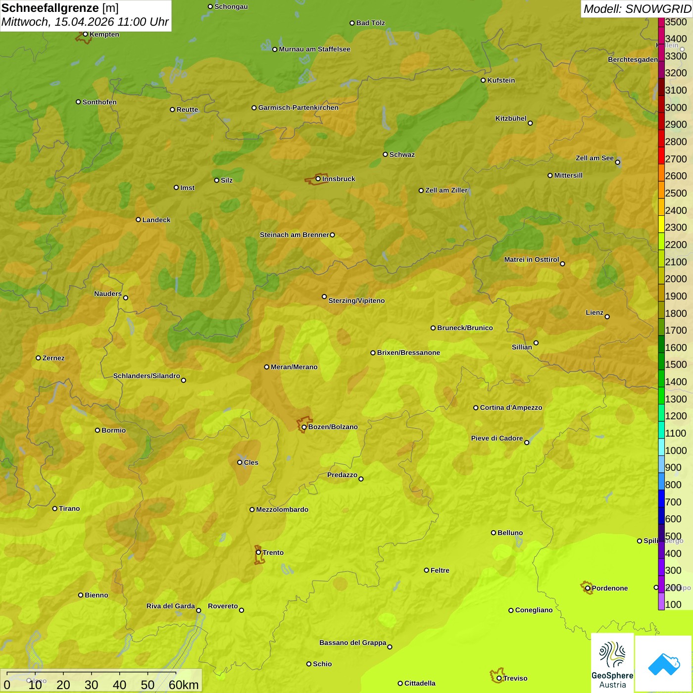Viewport: 693px width, 693px height.
Task: Click the Schongau label
Action: [231, 6]
